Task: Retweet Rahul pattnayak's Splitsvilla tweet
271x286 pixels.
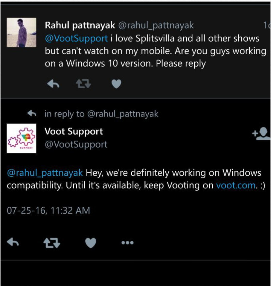Action: click(x=83, y=84)
